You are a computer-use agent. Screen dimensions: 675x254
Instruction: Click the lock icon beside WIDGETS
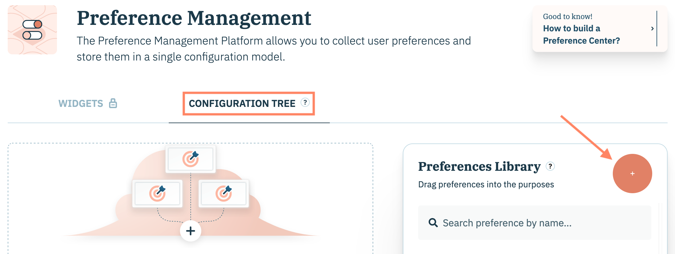(x=113, y=103)
